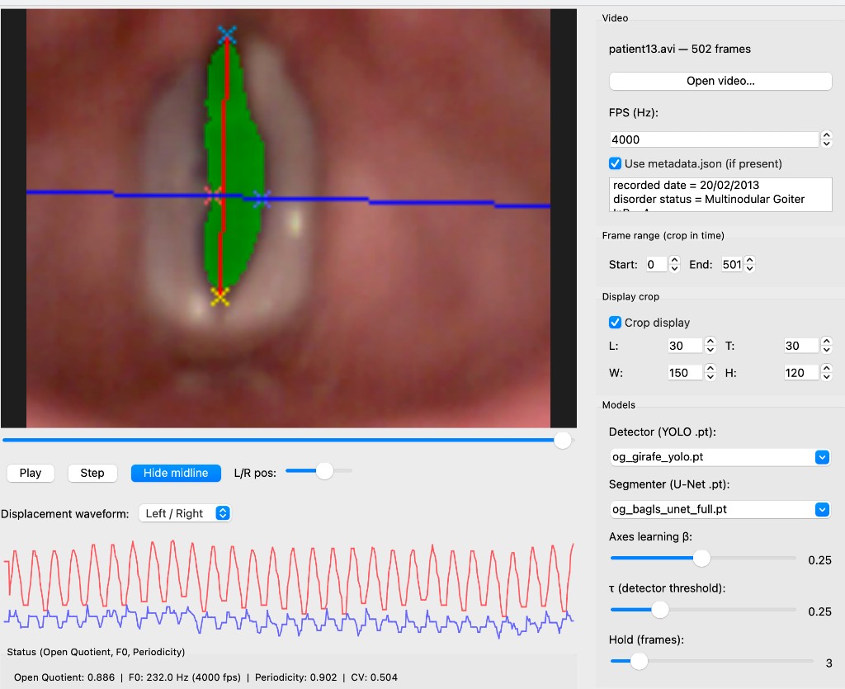
Task: Advance one frame with the Step button
Action: (92, 473)
